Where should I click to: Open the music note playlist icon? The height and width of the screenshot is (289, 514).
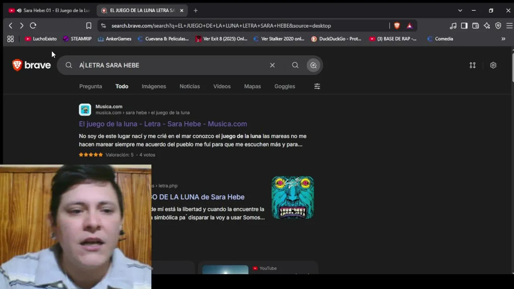(453, 26)
